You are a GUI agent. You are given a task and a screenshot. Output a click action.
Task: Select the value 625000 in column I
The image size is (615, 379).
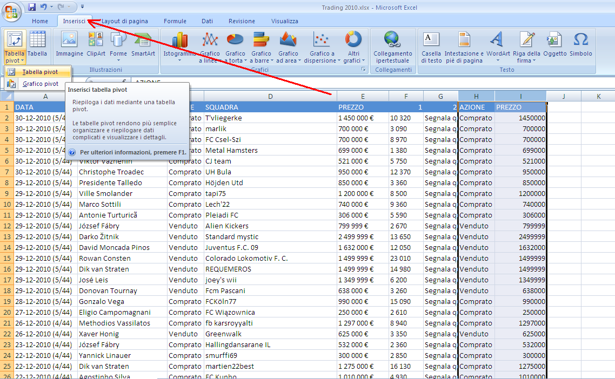[520, 334]
